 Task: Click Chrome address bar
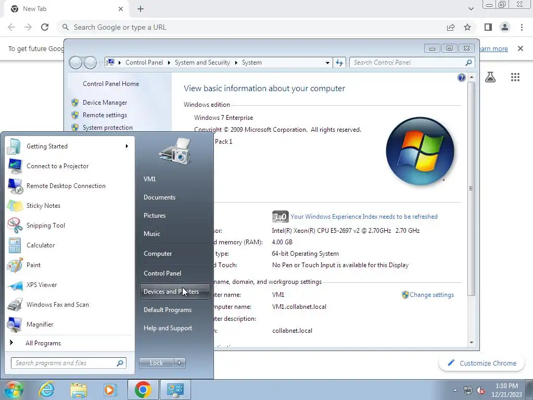[251, 27]
